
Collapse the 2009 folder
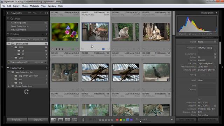(12, 47)
